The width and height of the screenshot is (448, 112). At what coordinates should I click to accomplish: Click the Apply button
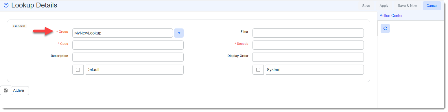(384, 6)
